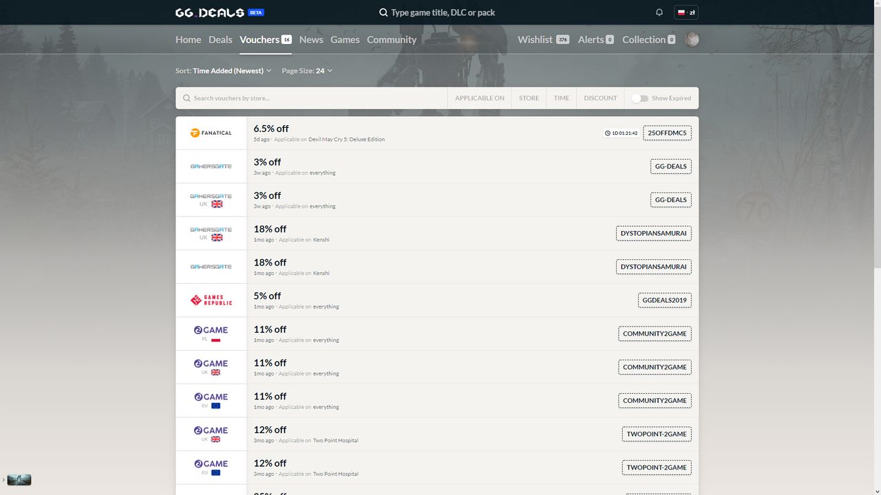Open the thumbnail in the bottom-left corner
This screenshot has height=495, width=881.
(19, 480)
